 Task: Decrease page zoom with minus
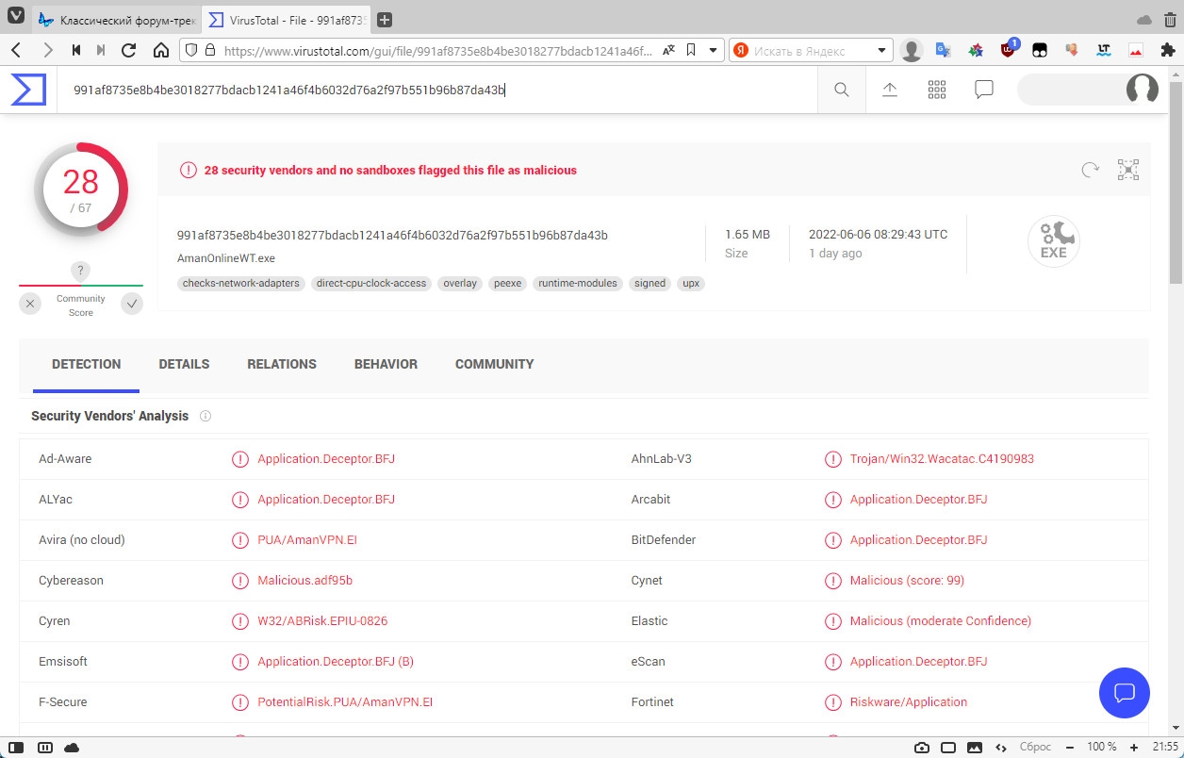pos(1068,747)
